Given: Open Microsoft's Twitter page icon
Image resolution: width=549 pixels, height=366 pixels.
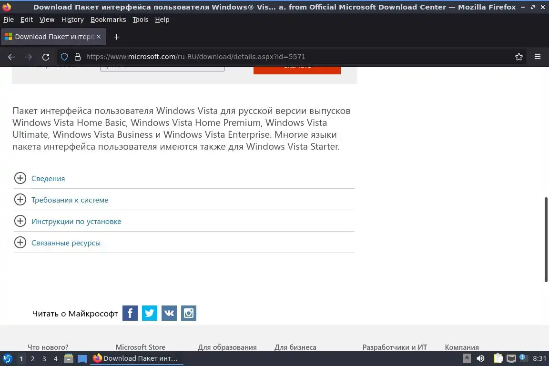Looking at the screenshot, I should point(150,313).
